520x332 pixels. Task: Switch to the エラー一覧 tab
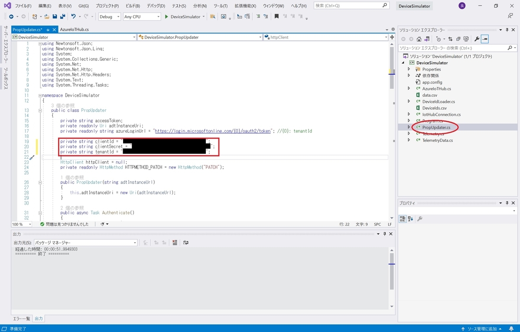click(22, 319)
